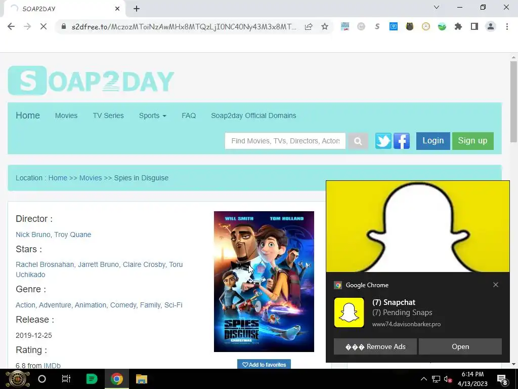
Task: Click Movies in the location breadcrumb
Action: 91,178
